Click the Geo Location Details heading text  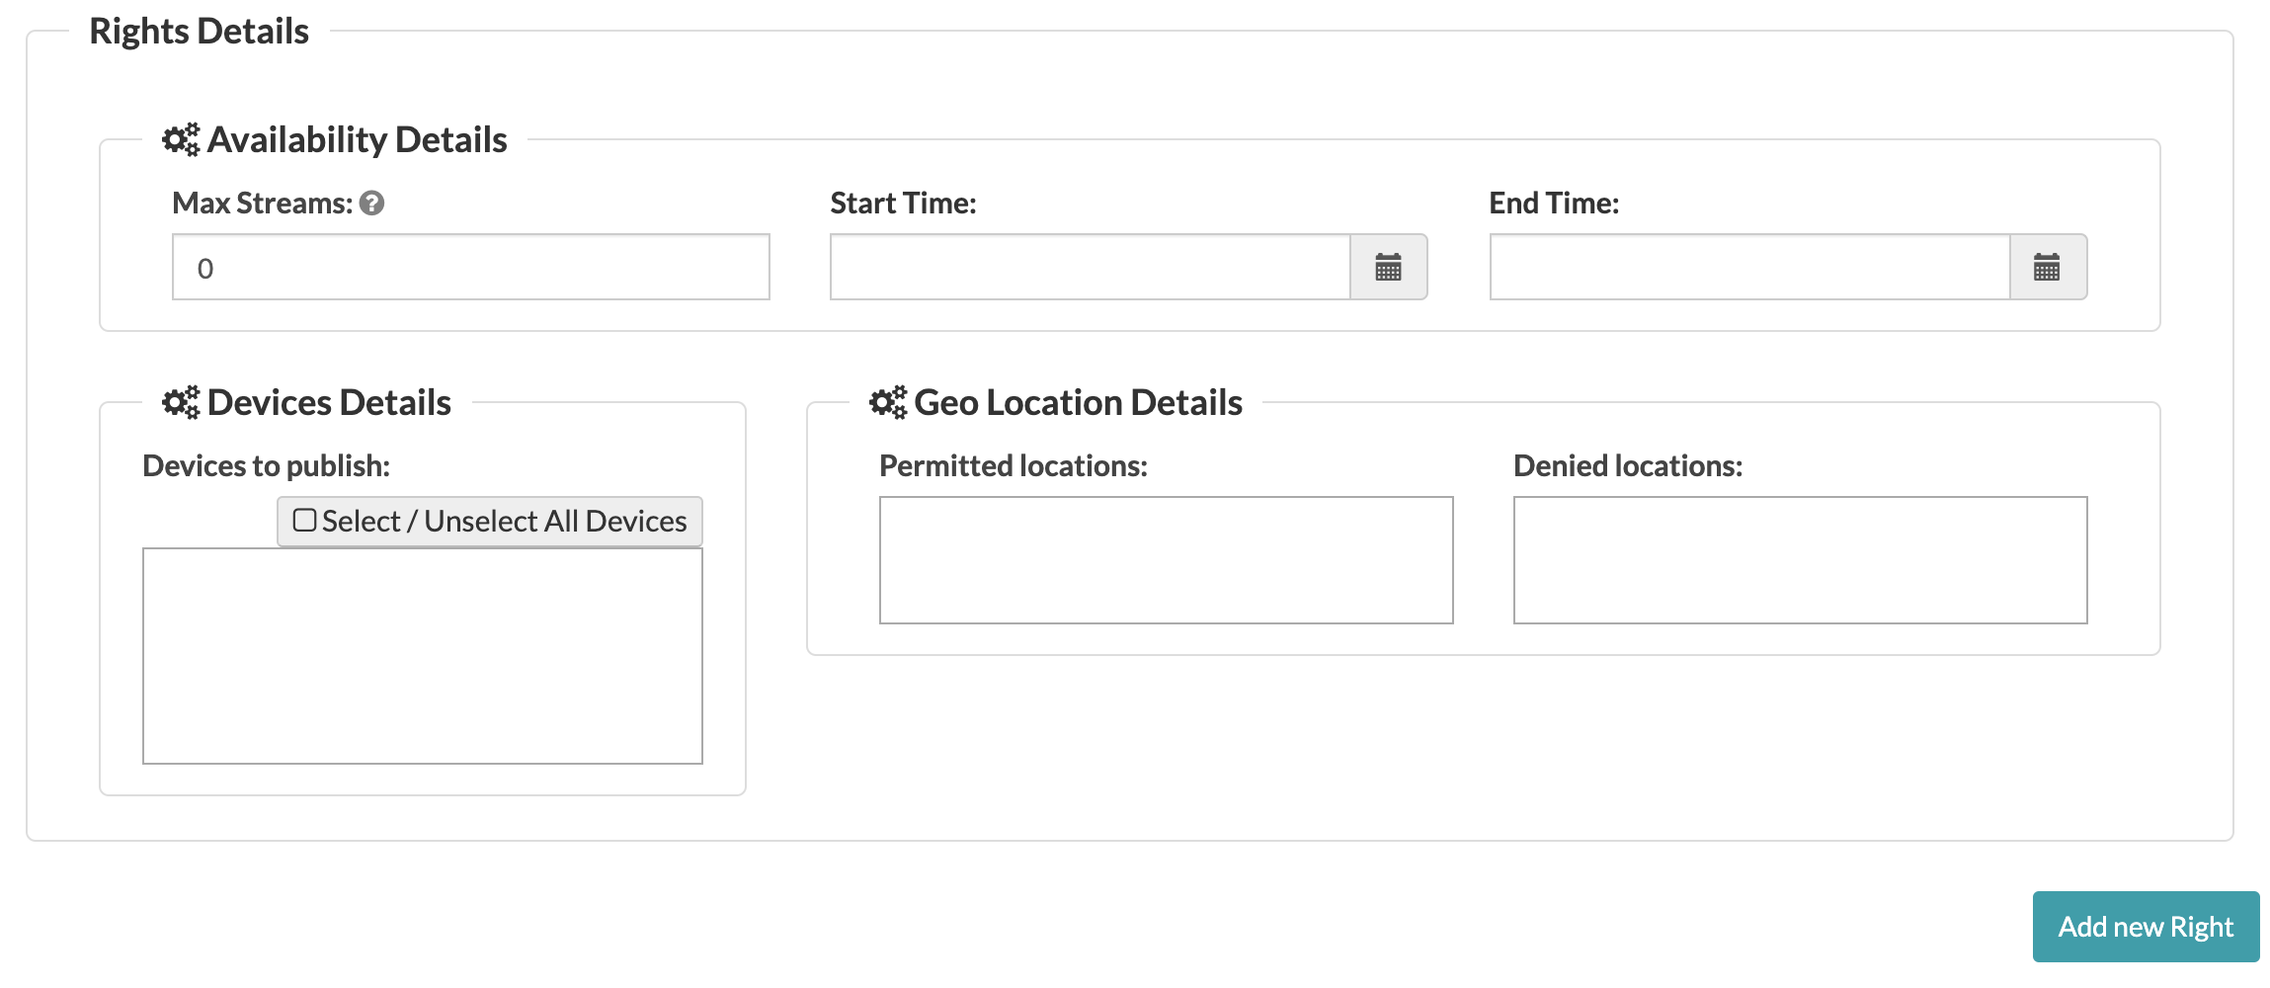[1078, 402]
